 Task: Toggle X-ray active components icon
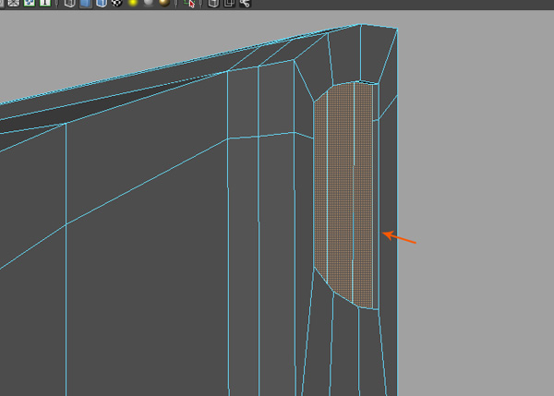click(x=230, y=4)
